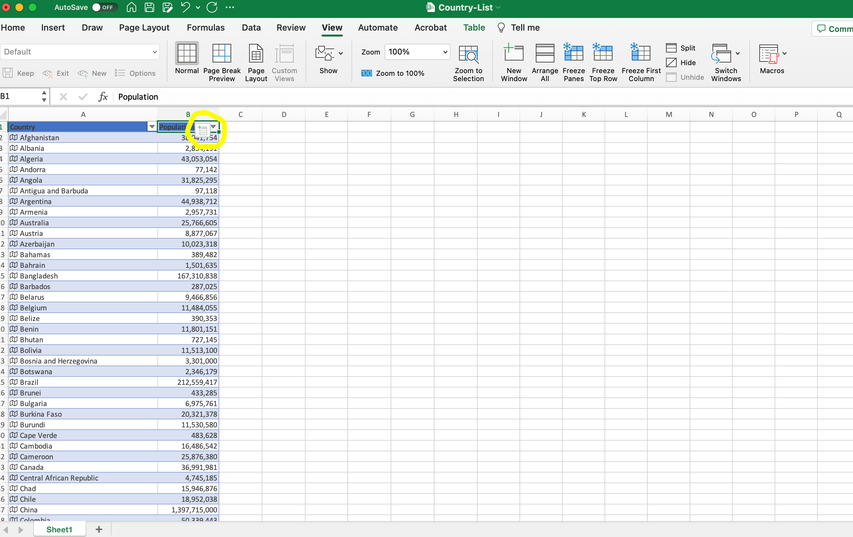Viewport: 853px width, 537px height.
Task: Open the Zoom level dropdown
Action: pos(444,52)
